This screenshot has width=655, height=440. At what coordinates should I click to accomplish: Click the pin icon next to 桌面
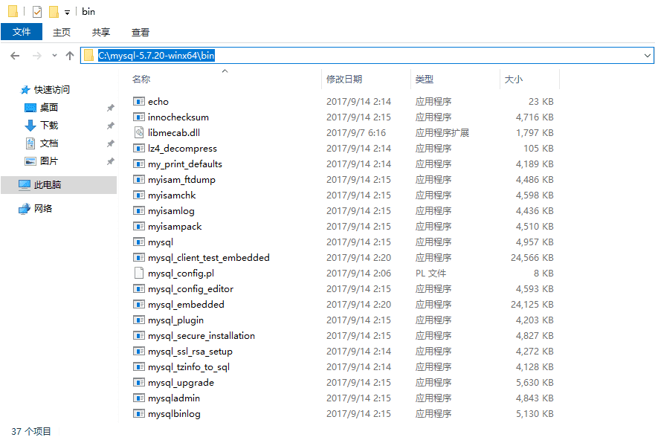pos(110,108)
